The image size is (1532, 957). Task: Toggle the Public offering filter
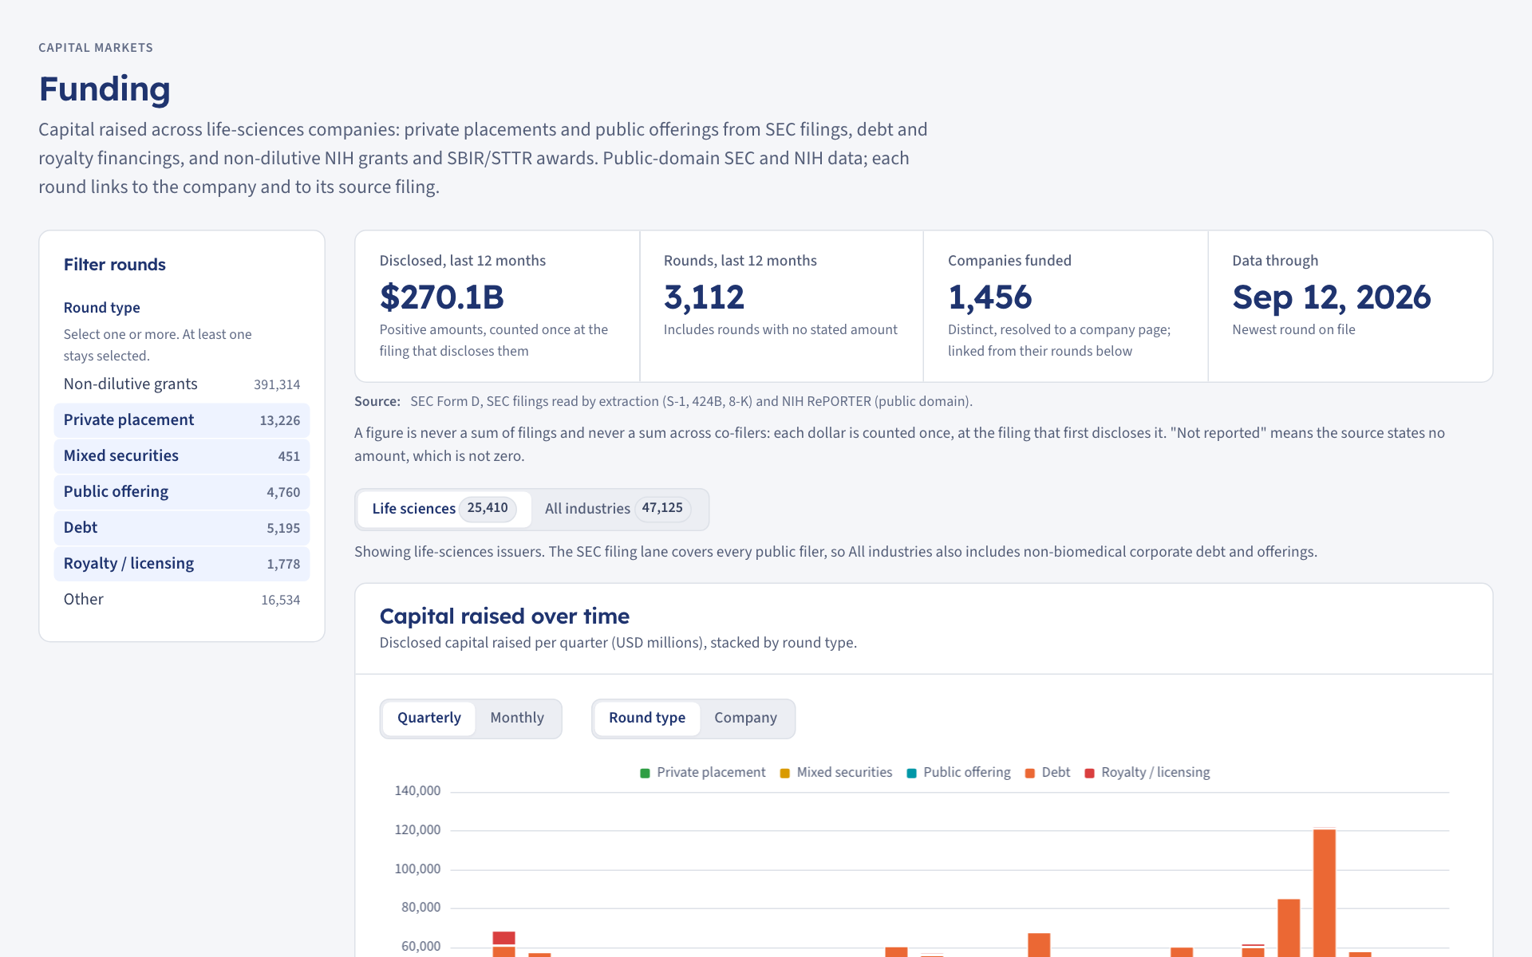click(x=182, y=492)
